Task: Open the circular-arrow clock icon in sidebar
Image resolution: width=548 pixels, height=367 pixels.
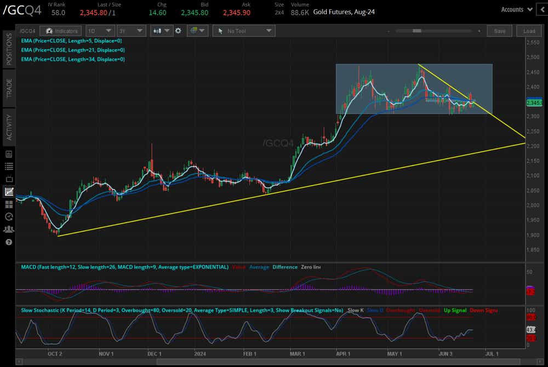Action: [9, 217]
